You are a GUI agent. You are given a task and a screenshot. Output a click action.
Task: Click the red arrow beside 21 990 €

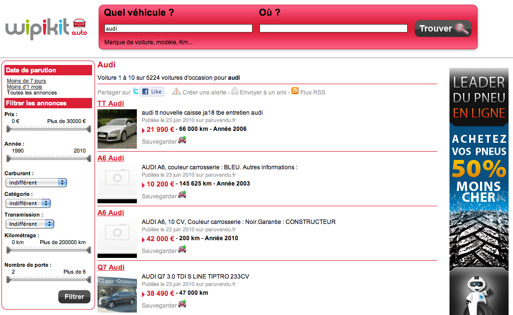[x=143, y=130]
